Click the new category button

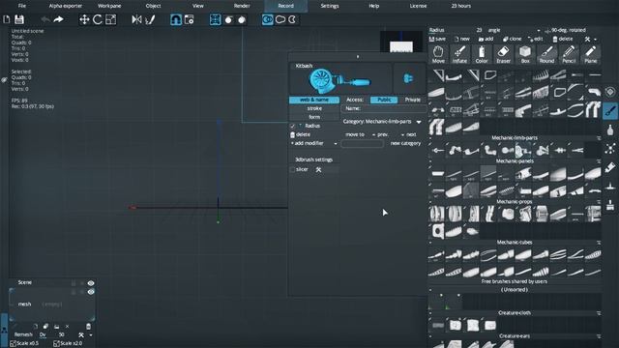405,143
